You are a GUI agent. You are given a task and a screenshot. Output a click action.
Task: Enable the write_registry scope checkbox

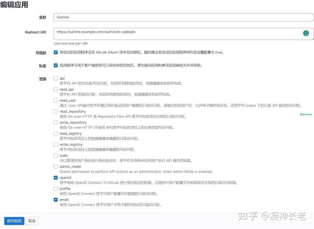(x=55, y=144)
